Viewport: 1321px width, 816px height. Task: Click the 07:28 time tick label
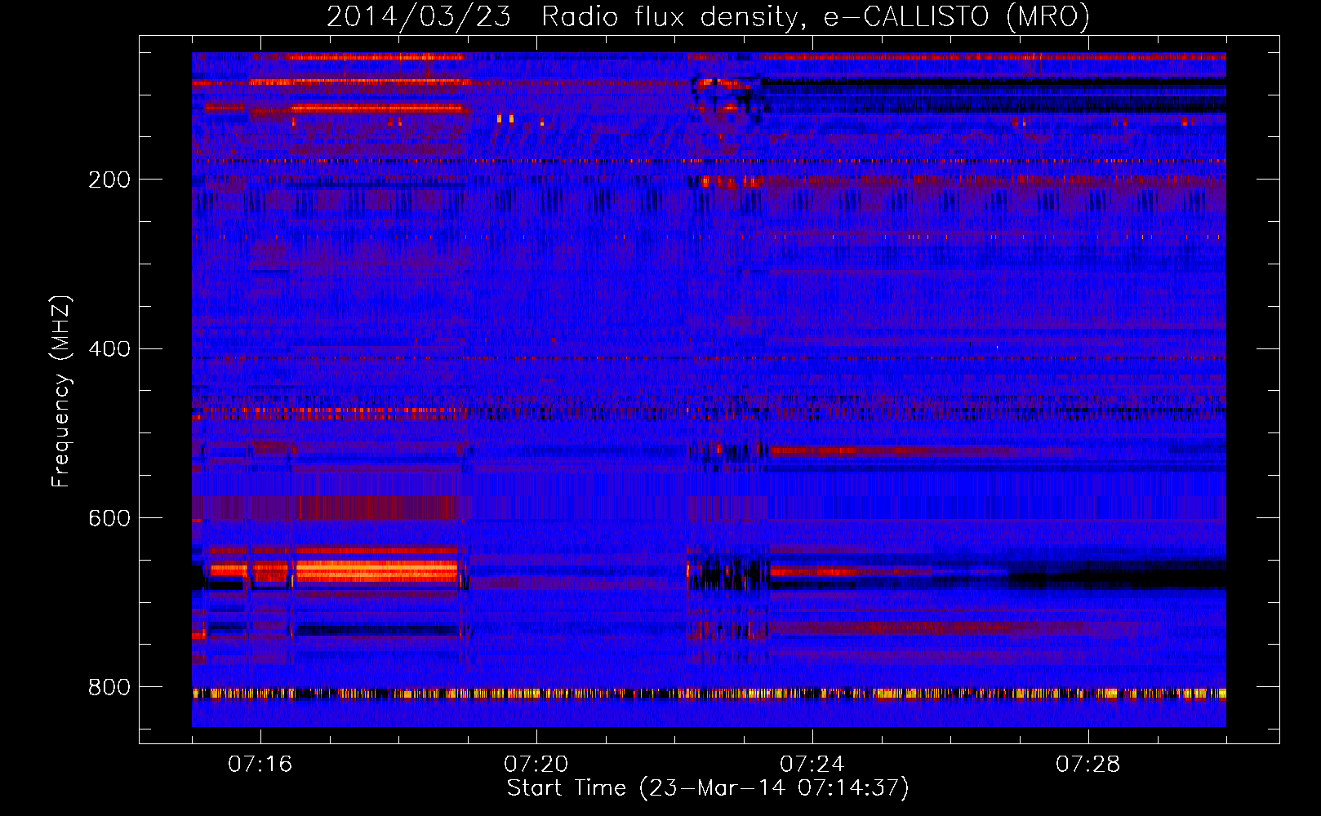click(x=1087, y=765)
